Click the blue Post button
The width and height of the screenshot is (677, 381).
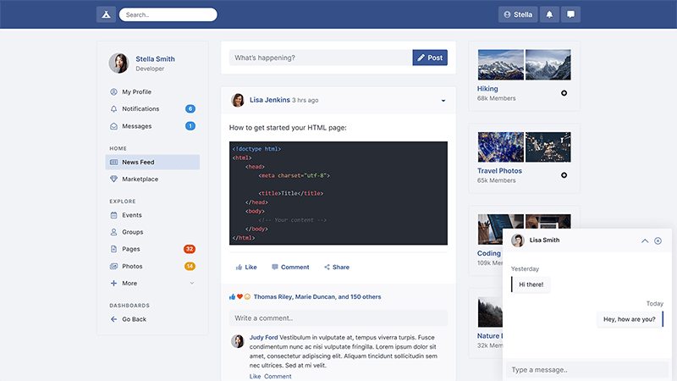(x=430, y=58)
